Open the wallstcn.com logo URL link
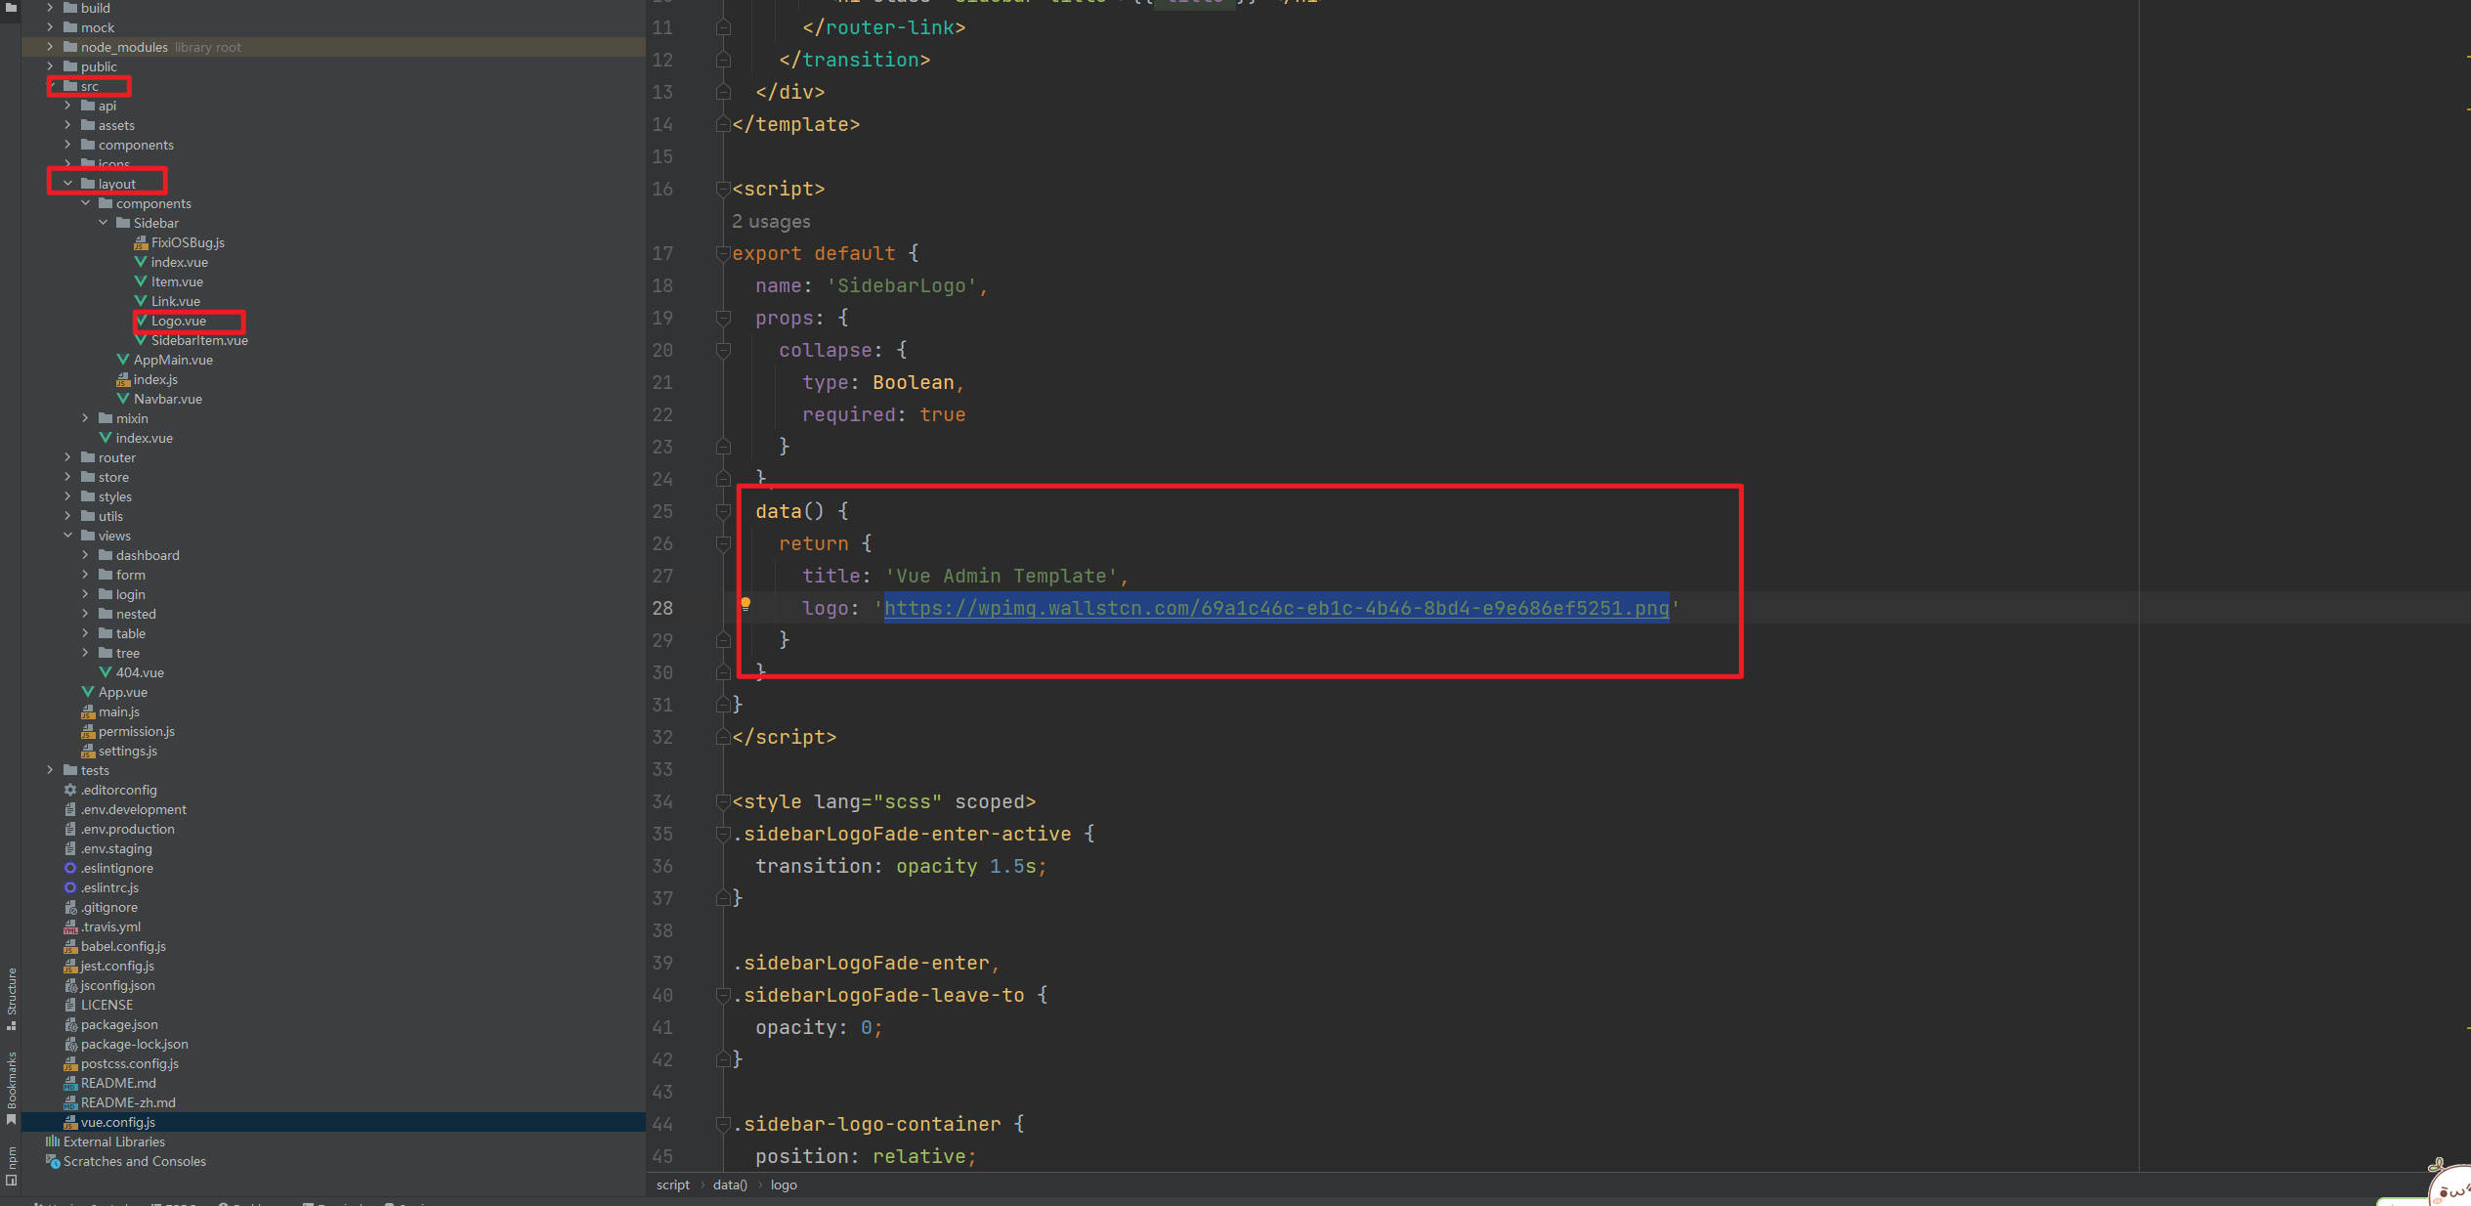Viewport: 2471px width, 1206px height. pyautogui.click(x=1276, y=608)
